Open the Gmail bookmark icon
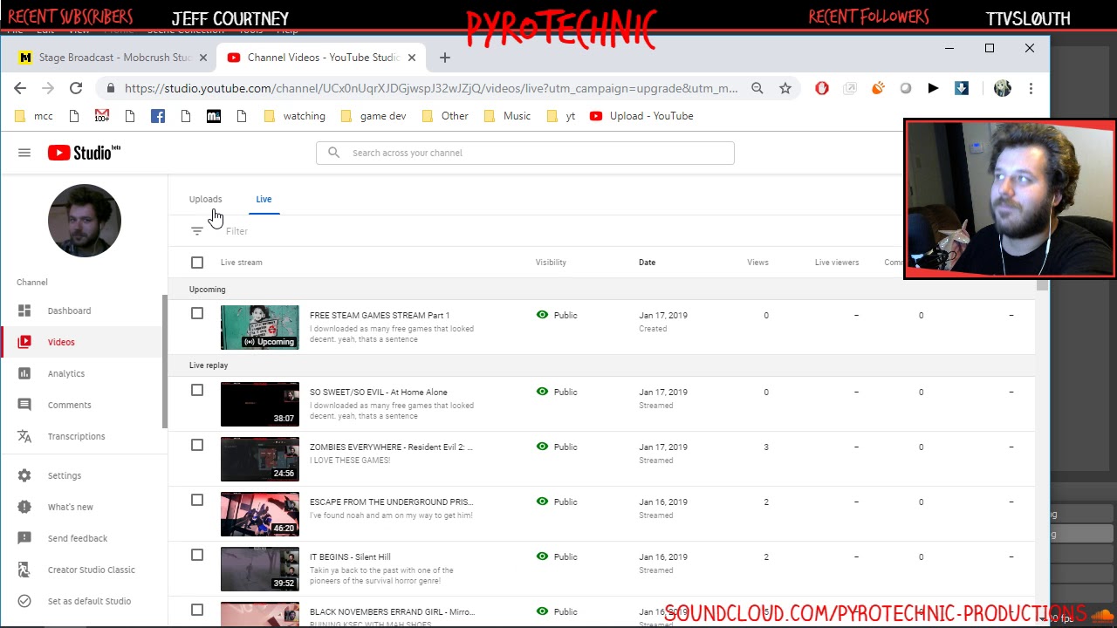The width and height of the screenshot is (1117, 628). point(102,116)
